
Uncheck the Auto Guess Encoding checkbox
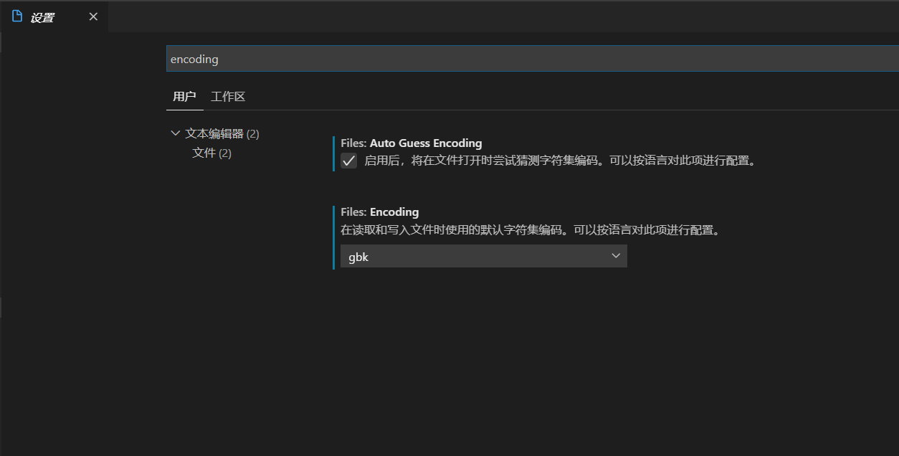point(348,161)
